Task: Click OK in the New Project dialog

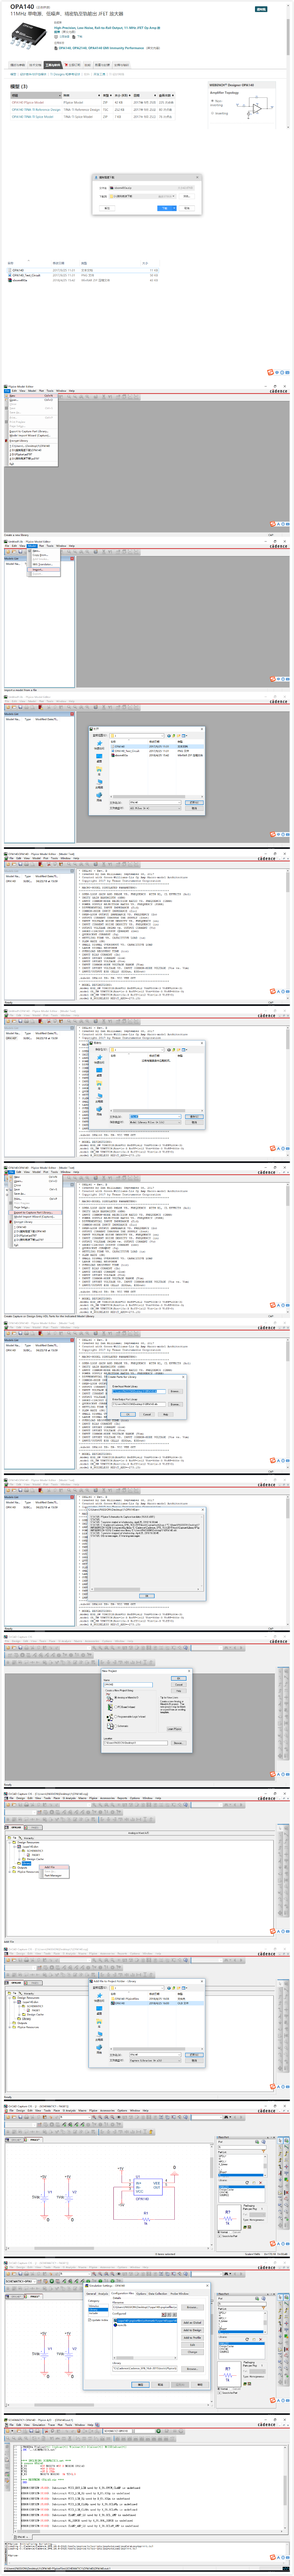Action: coord(179,1678)
